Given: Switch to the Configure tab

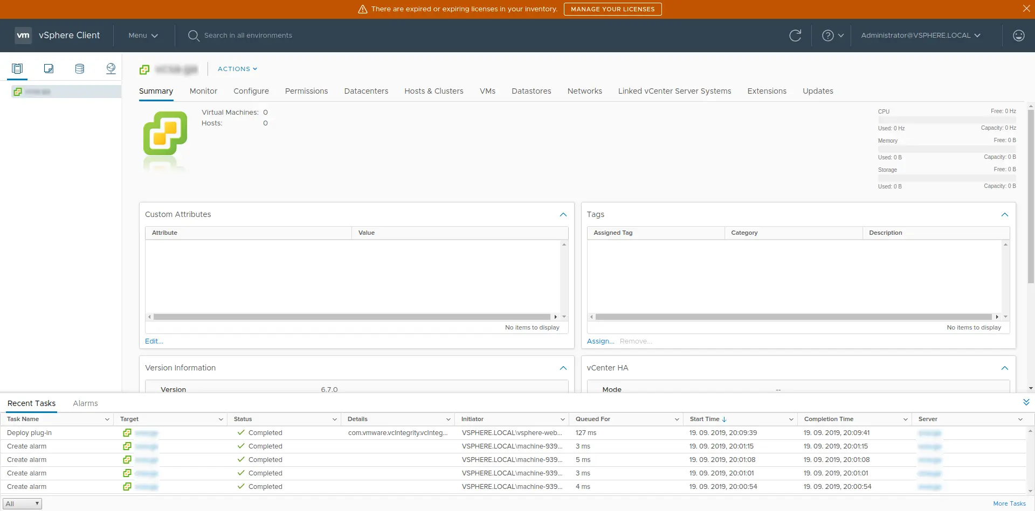Looking at the screenshot, I should [251, 91].
